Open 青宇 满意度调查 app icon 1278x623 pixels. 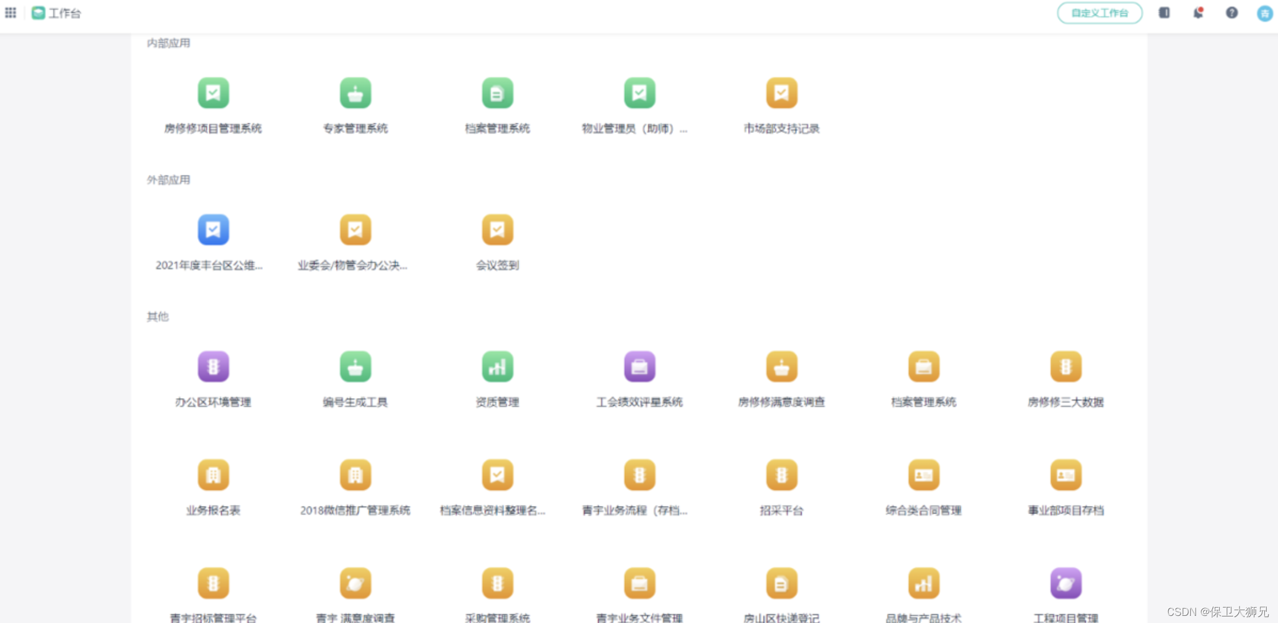(355, 583)
